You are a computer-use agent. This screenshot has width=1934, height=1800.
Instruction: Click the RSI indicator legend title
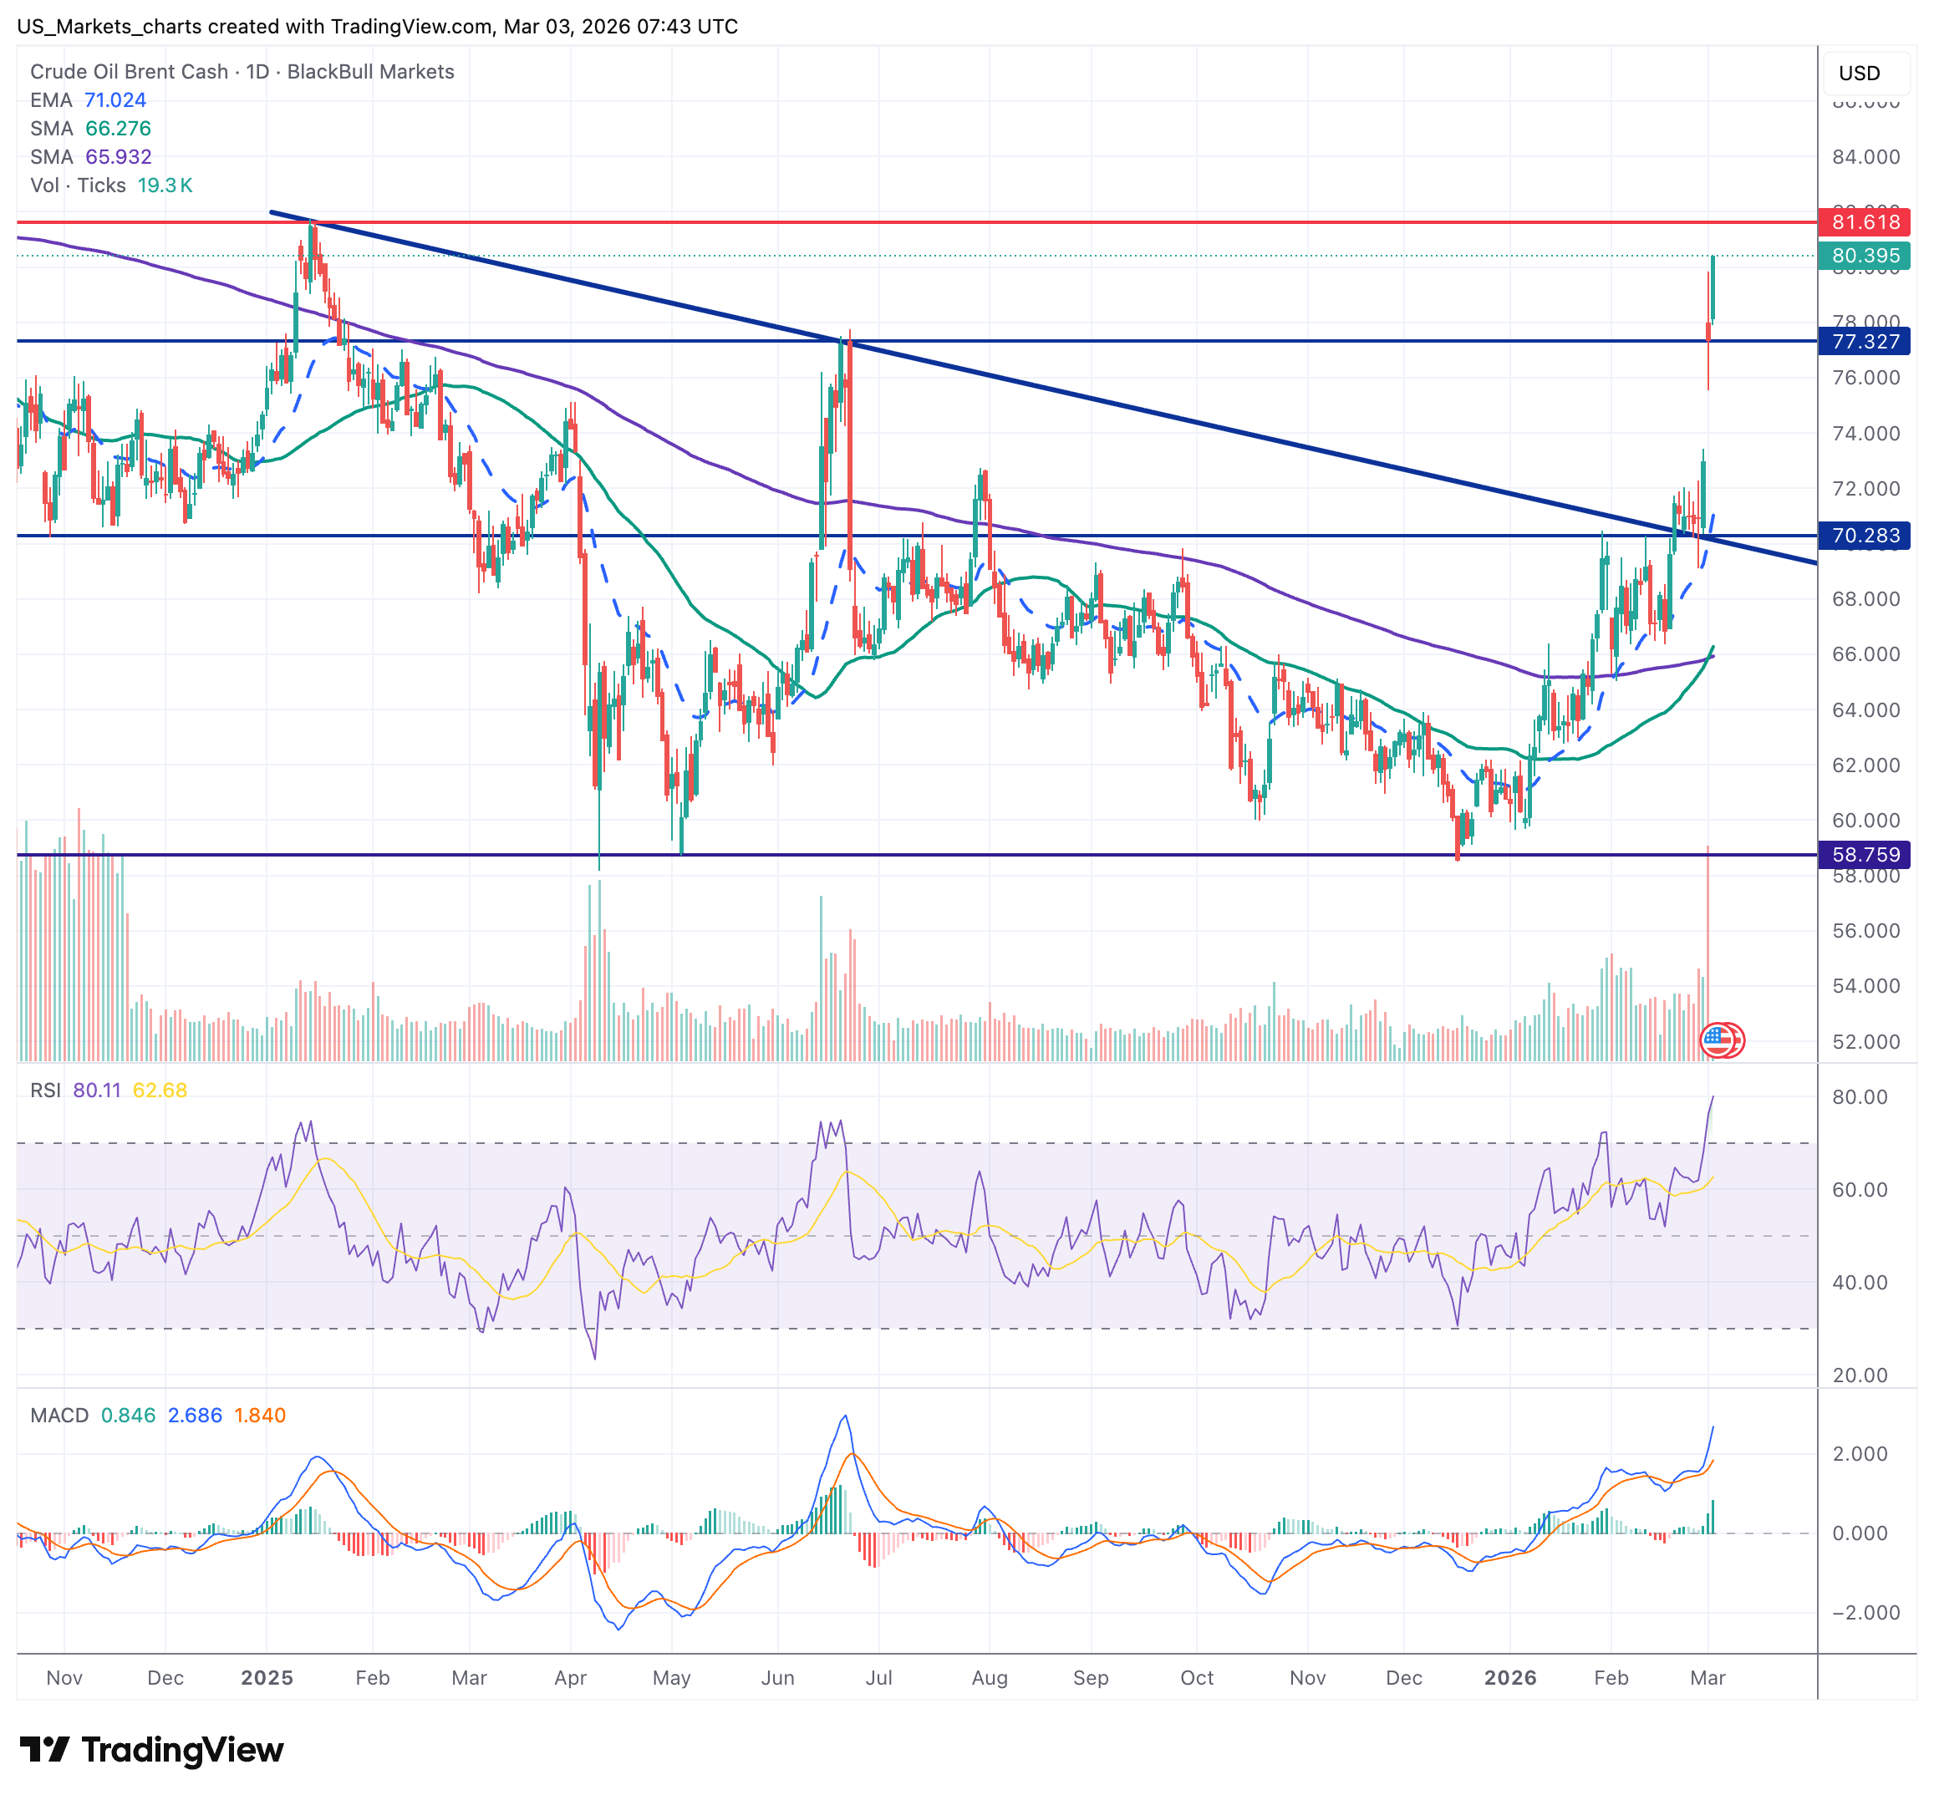point(46,1091)
